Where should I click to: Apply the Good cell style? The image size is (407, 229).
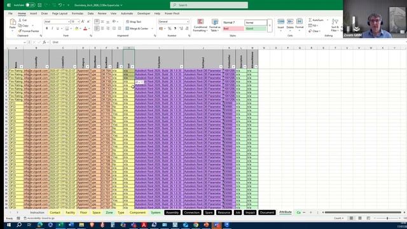point(256,29)
